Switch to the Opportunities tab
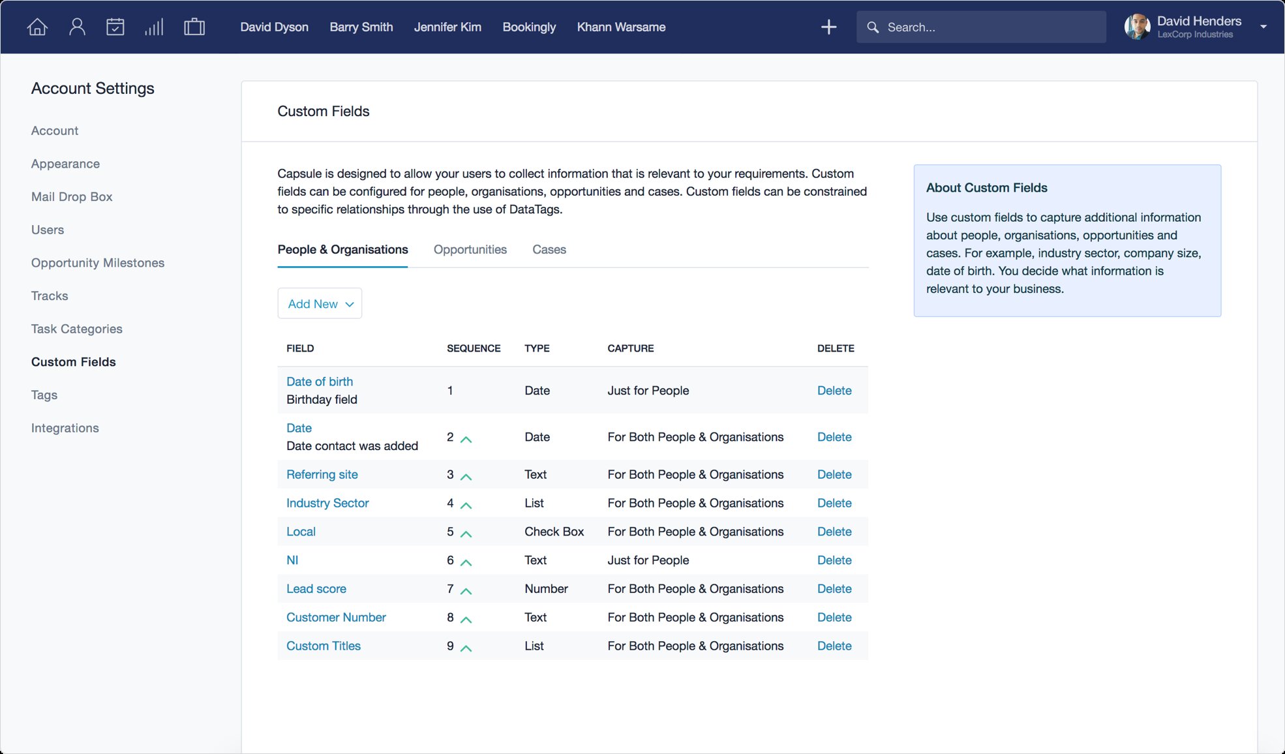The width and height of the screenshot is (1285, 754). coord(470,250)
